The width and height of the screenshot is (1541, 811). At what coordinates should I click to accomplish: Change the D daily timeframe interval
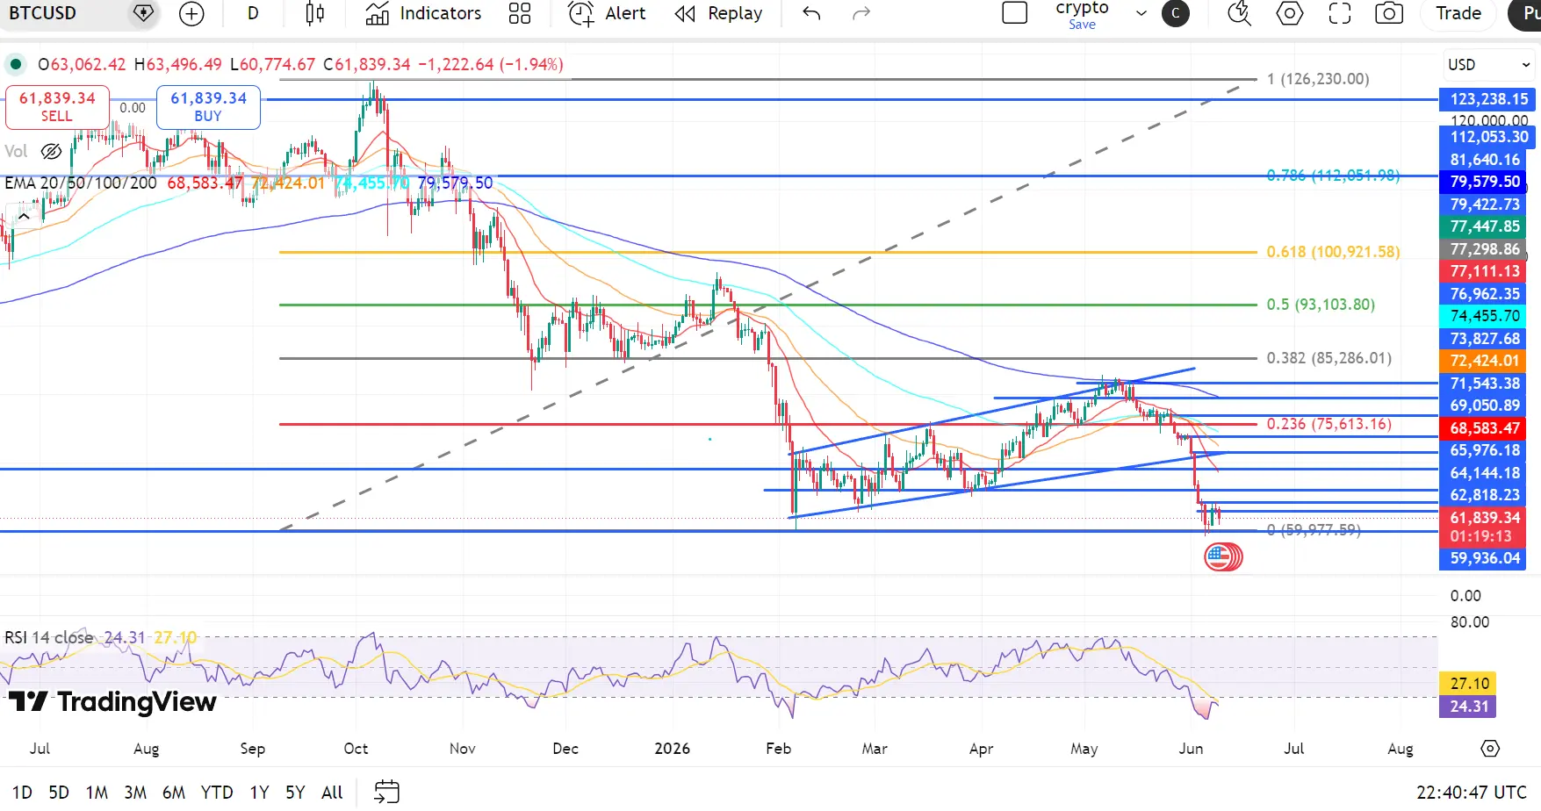coord(253,13)
